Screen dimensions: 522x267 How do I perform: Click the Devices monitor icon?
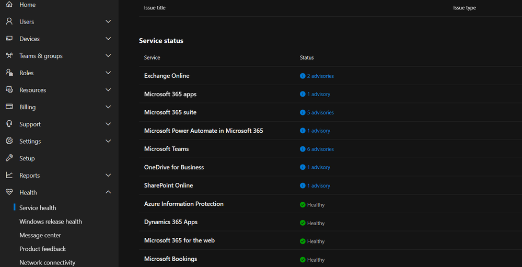[9, 39]
